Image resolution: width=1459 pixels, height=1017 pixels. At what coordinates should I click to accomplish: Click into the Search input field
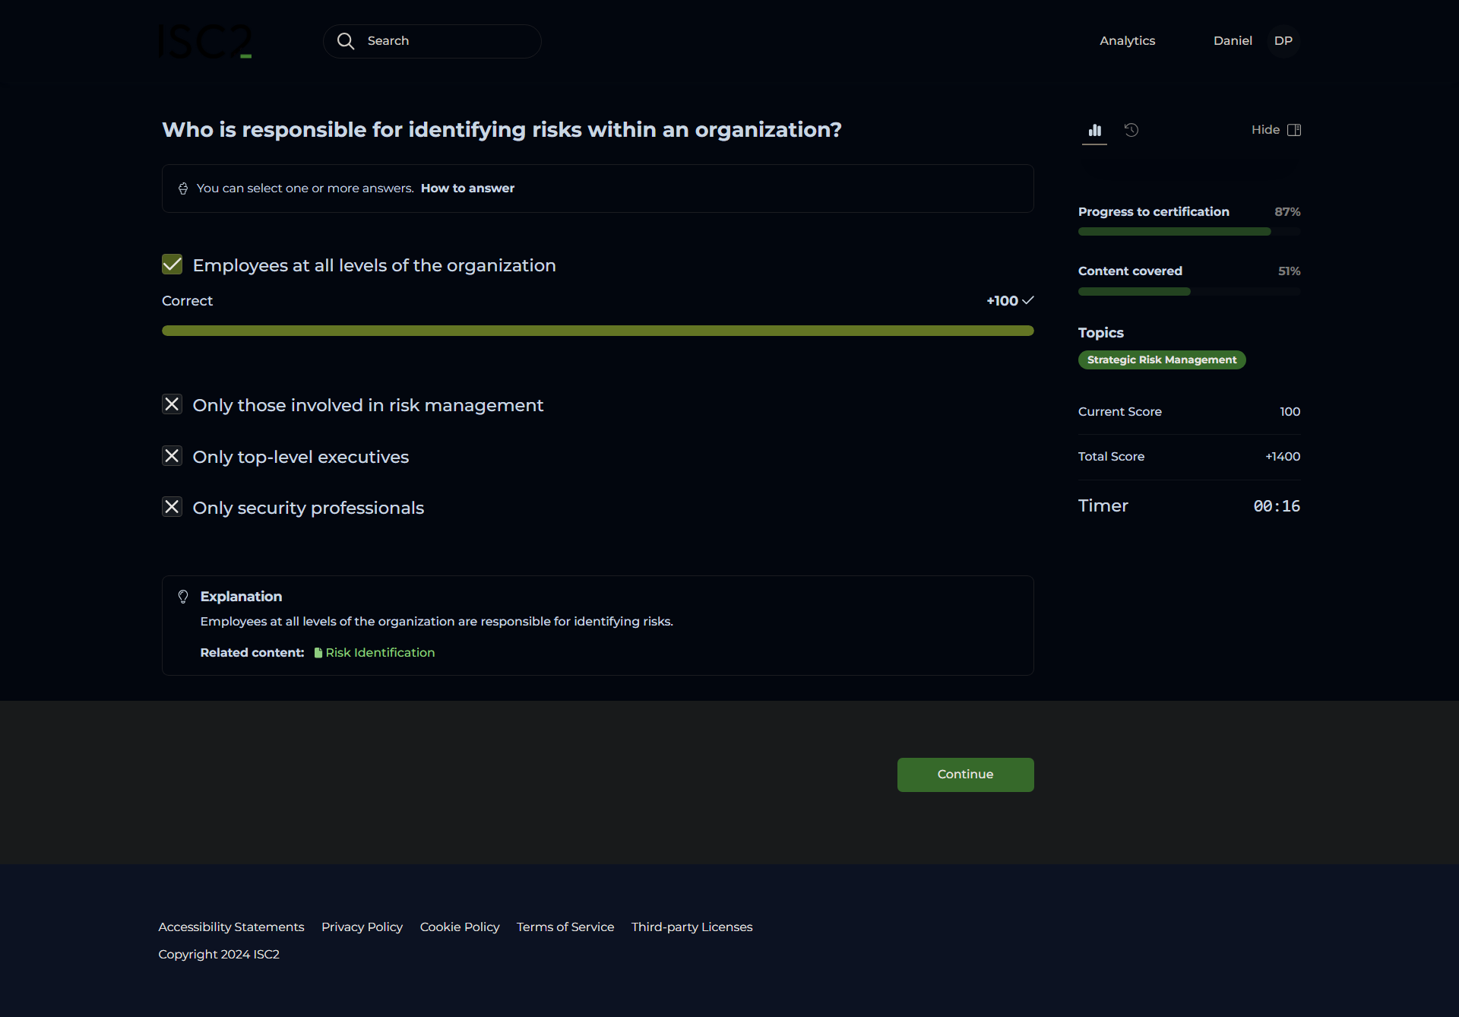(448, 41)
